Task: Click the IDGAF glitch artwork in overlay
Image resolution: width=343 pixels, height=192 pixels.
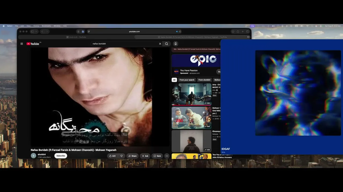Action: [x=298, y=93]
